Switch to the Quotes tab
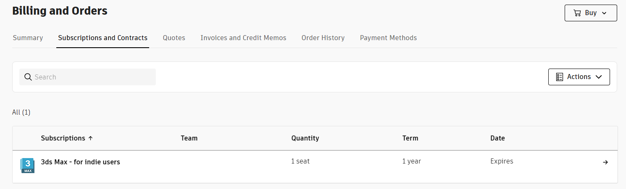The image size is (626, 189). click(x=174, y=38)
